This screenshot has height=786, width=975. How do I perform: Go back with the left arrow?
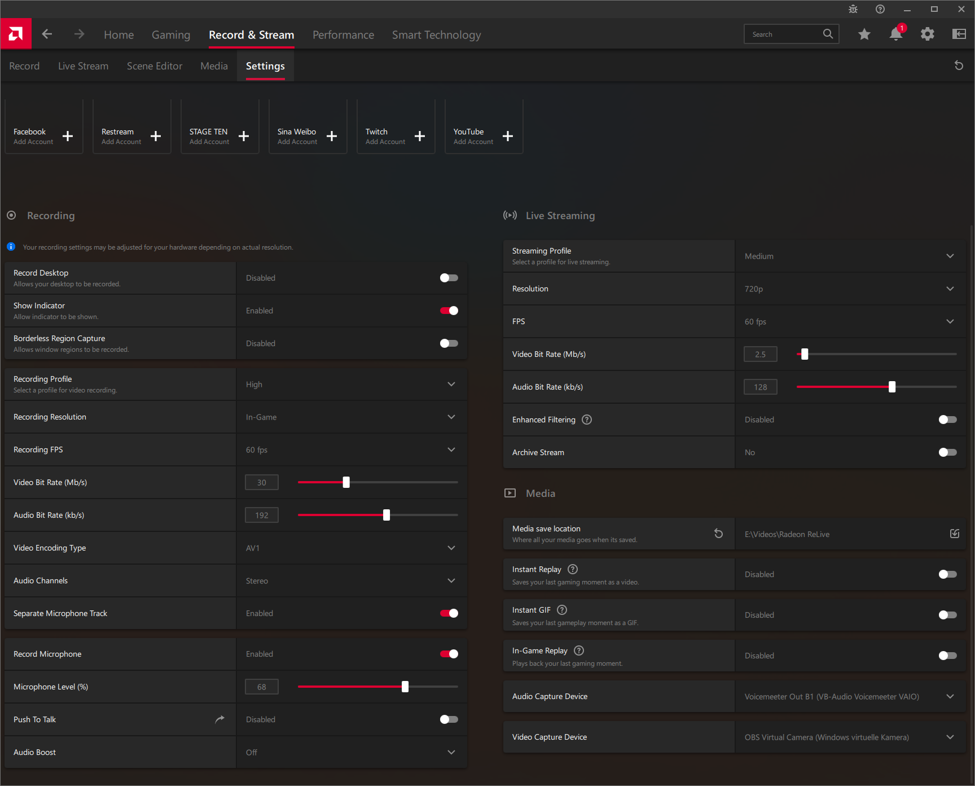click(47, 34)
